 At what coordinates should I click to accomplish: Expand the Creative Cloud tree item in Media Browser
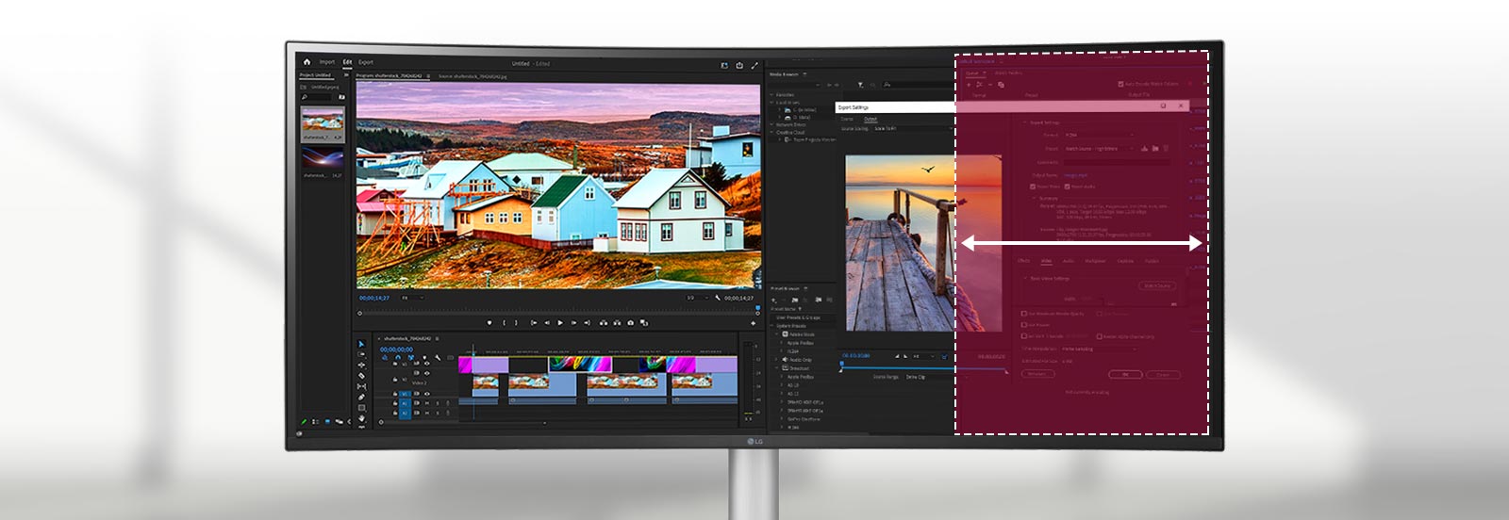772,133
